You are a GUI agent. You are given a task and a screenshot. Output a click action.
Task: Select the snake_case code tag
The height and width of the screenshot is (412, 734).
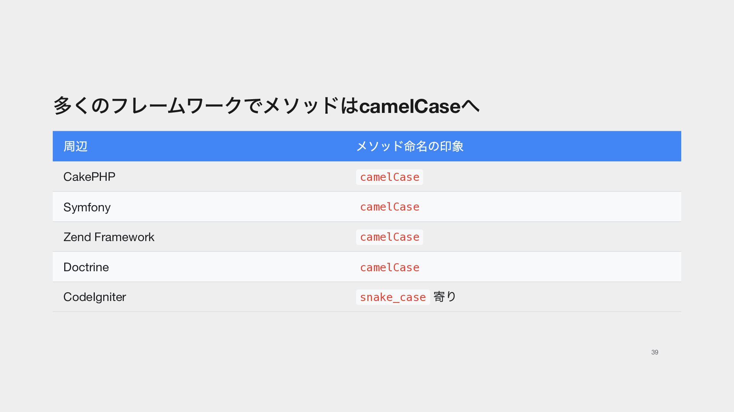click(x=393, y=297)
